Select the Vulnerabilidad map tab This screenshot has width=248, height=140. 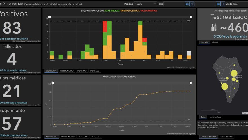(x=216, y=117)
